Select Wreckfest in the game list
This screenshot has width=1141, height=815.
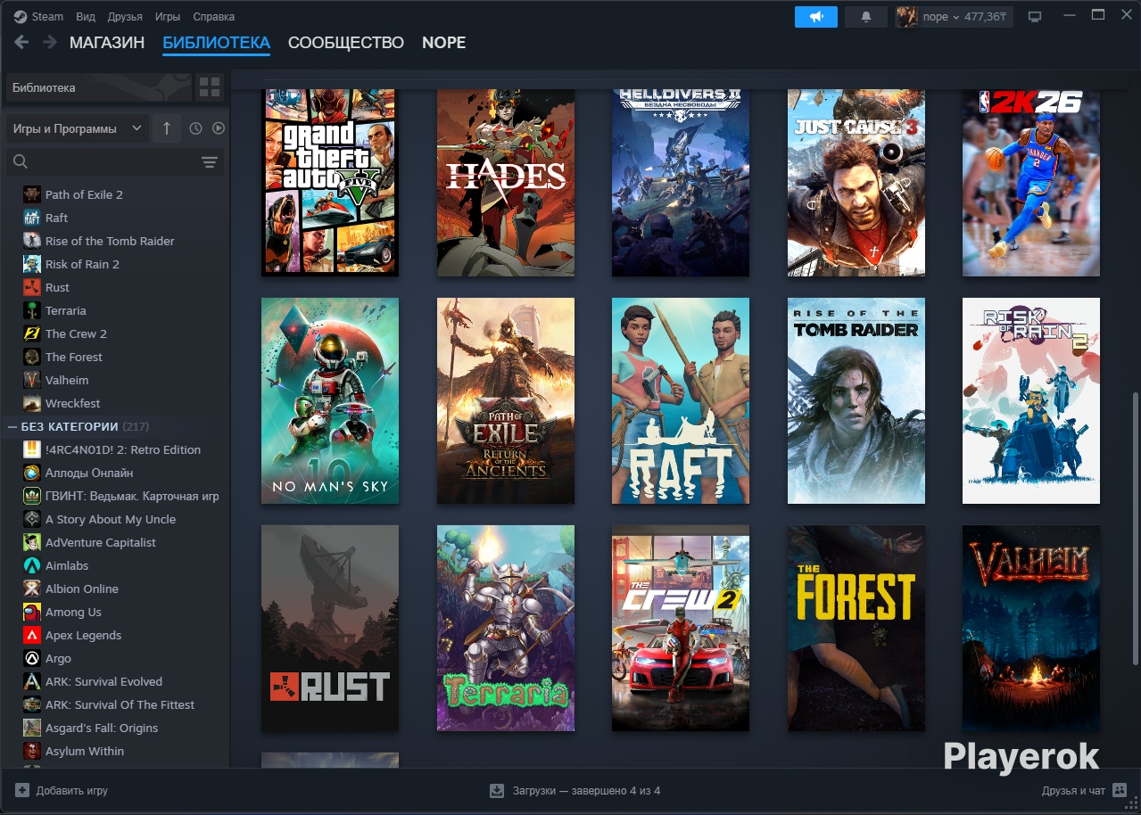click(x=116, y=403)
